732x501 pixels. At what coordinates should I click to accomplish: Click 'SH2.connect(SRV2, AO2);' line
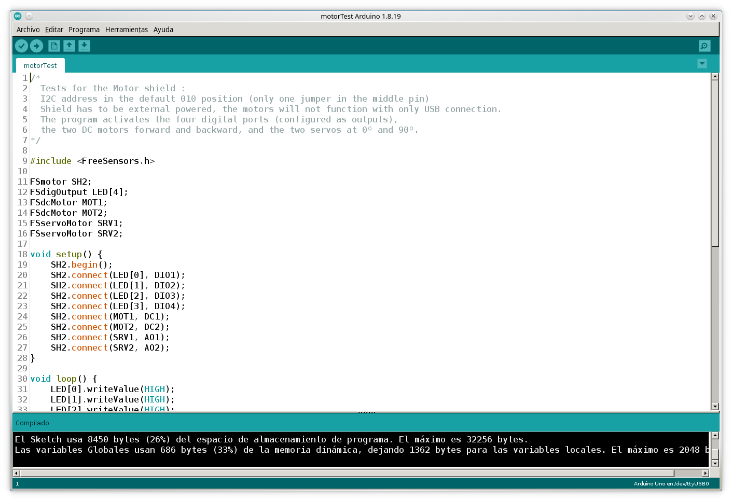click(x=110, y=347)
